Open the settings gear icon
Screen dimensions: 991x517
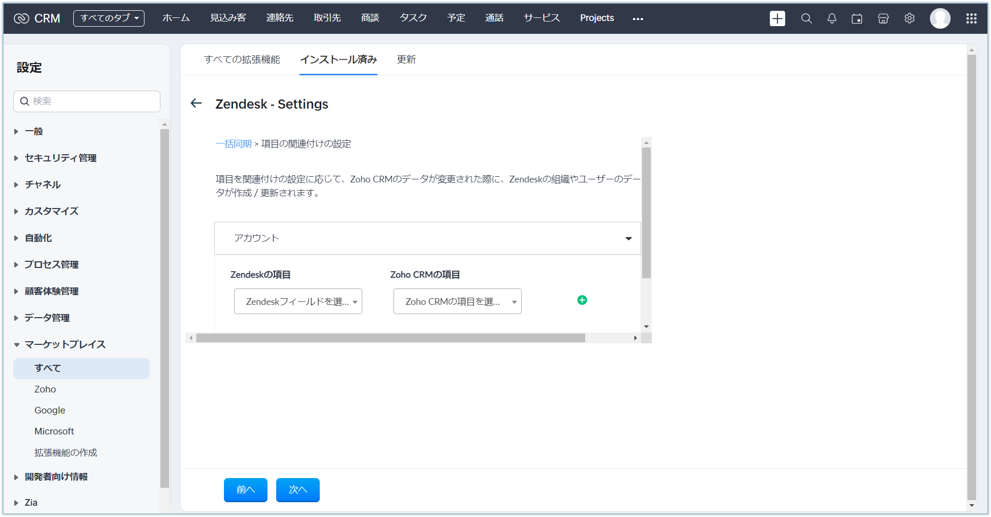point(910,18)
